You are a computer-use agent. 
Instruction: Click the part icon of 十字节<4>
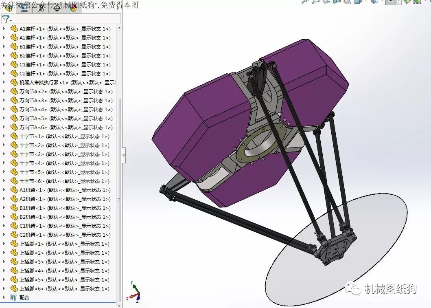pos(14,163)
